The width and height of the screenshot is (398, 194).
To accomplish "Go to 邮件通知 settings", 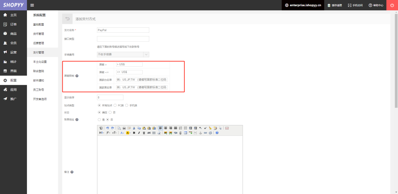I will tap(39, 80).
